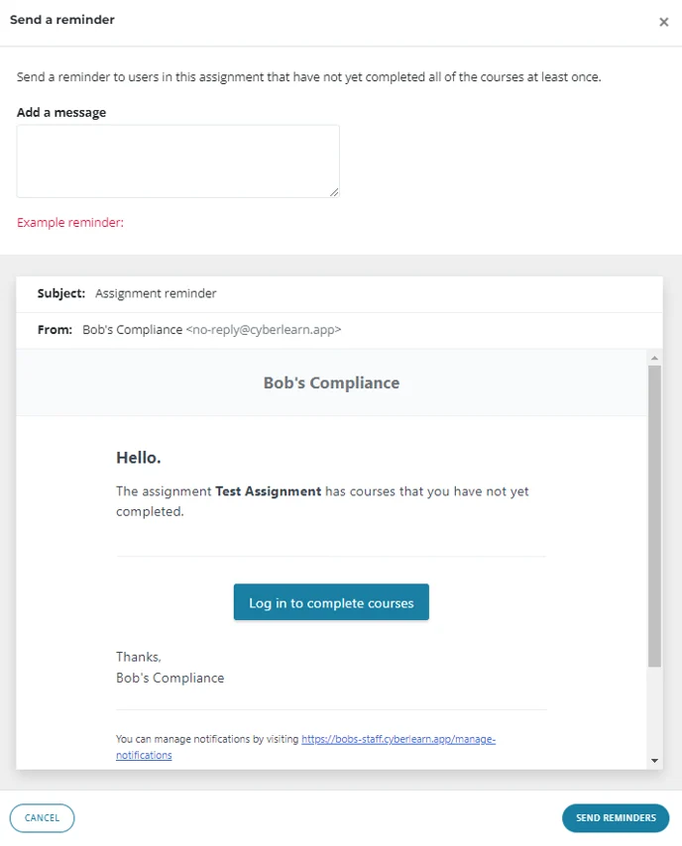The height and width of the screenshot is (846, 682).
Task: Click the no-reply@cyberlearn.app sender address
Action: tap(264, 330)
